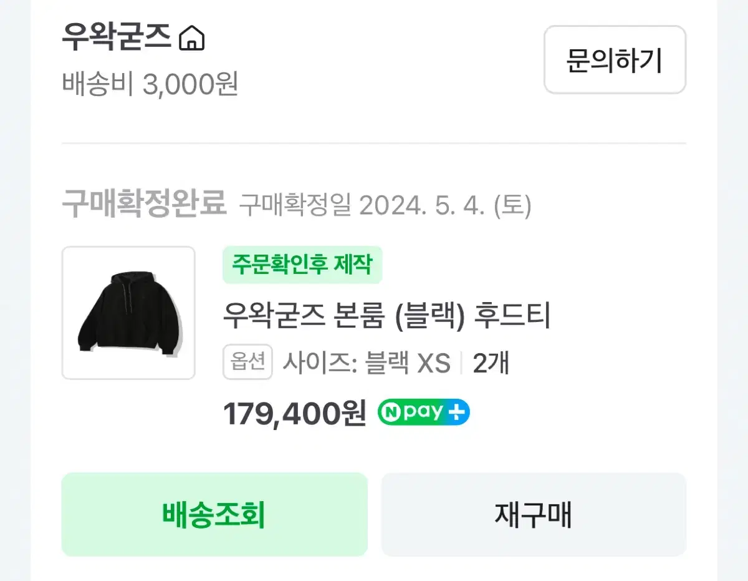Select the 옵션 option badge

[247, 362]
